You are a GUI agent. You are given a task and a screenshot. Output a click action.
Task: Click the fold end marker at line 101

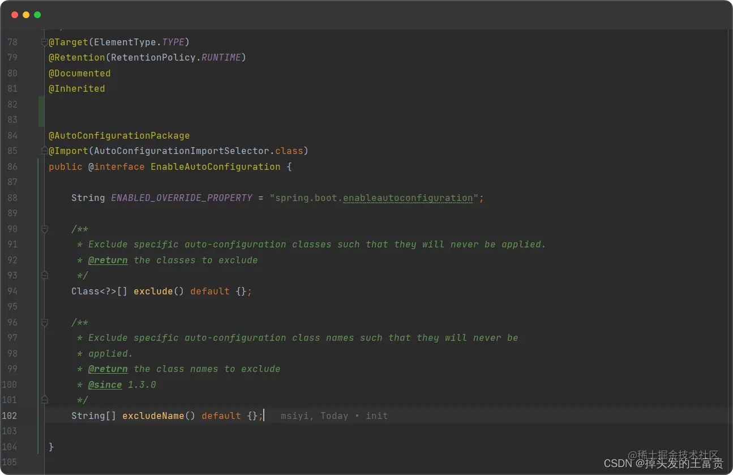[44, 400]
